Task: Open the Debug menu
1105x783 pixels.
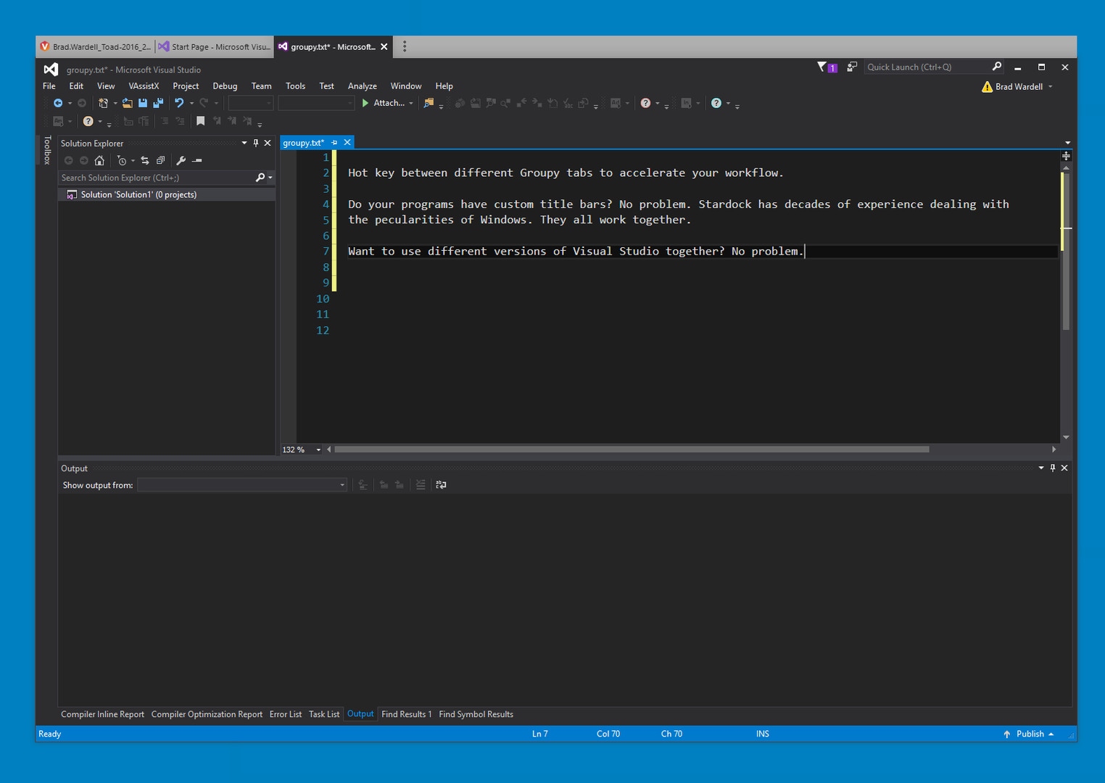Action: (x=225, y=86)
